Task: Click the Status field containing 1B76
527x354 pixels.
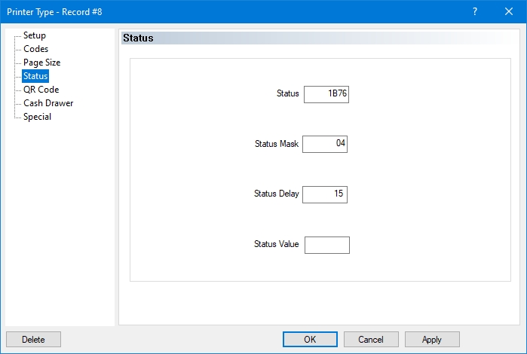Action: (326, 94)
